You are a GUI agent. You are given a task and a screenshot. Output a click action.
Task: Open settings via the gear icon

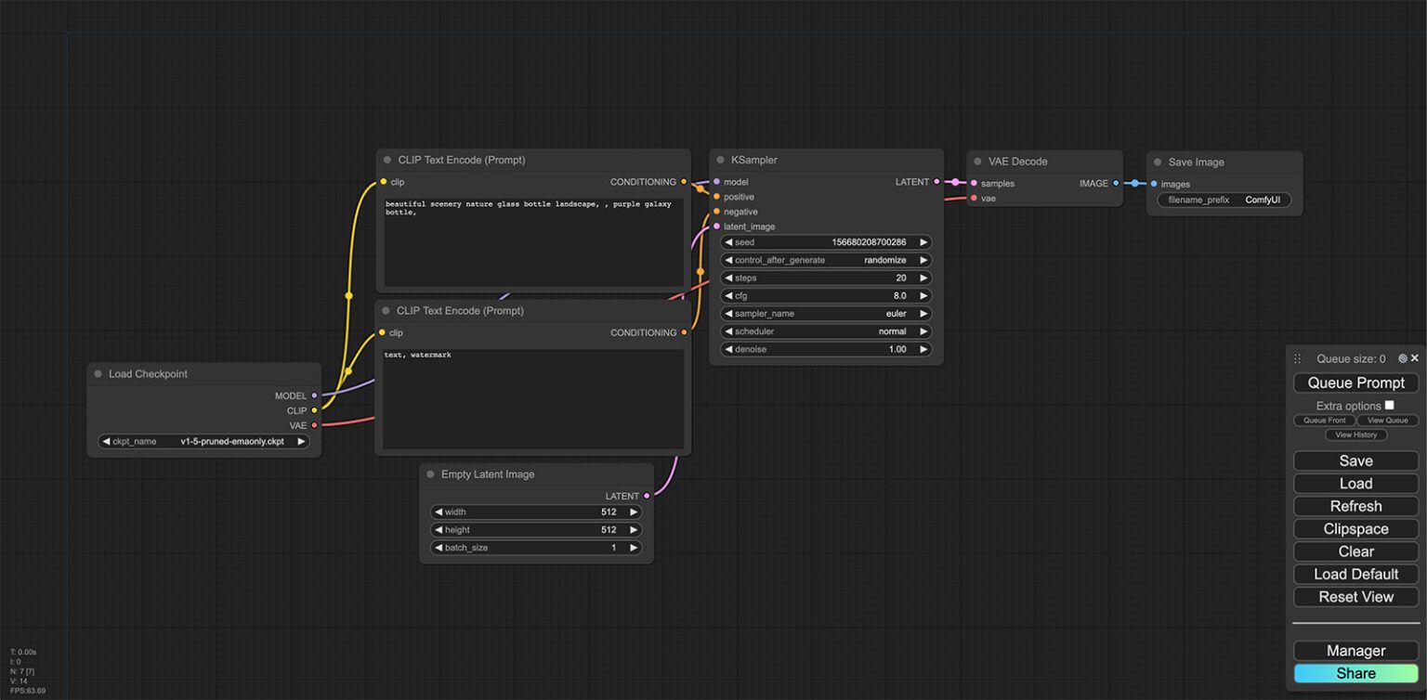coord(1402,358)
